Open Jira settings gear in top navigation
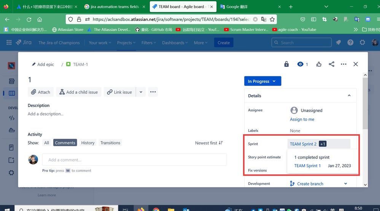This screenshot has height=211, width=380. click(362, 43)
